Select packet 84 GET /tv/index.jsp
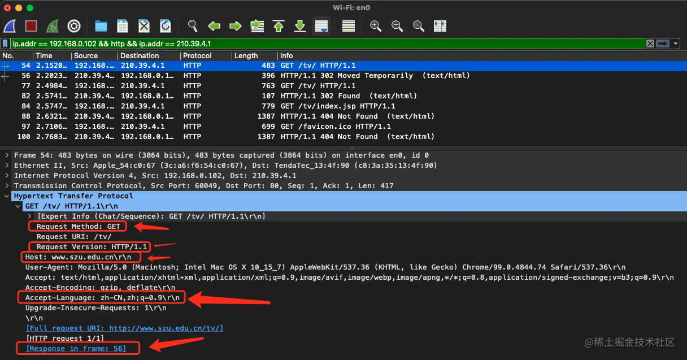This screenshot has width=687, height=360. 343,106
